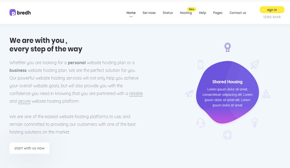Click the paper plane icon

(189, 94)
